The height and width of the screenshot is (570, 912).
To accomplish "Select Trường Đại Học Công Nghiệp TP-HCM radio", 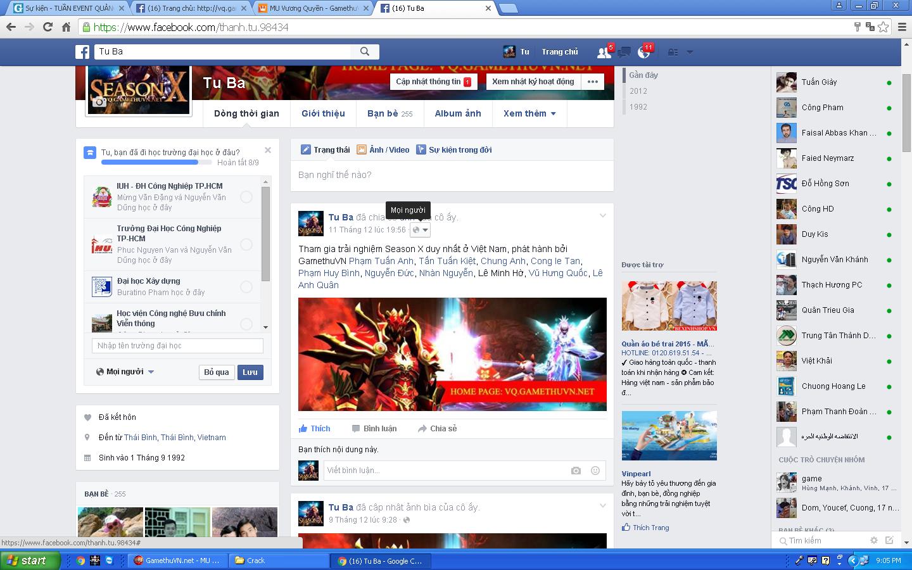I will click(246, 244).
